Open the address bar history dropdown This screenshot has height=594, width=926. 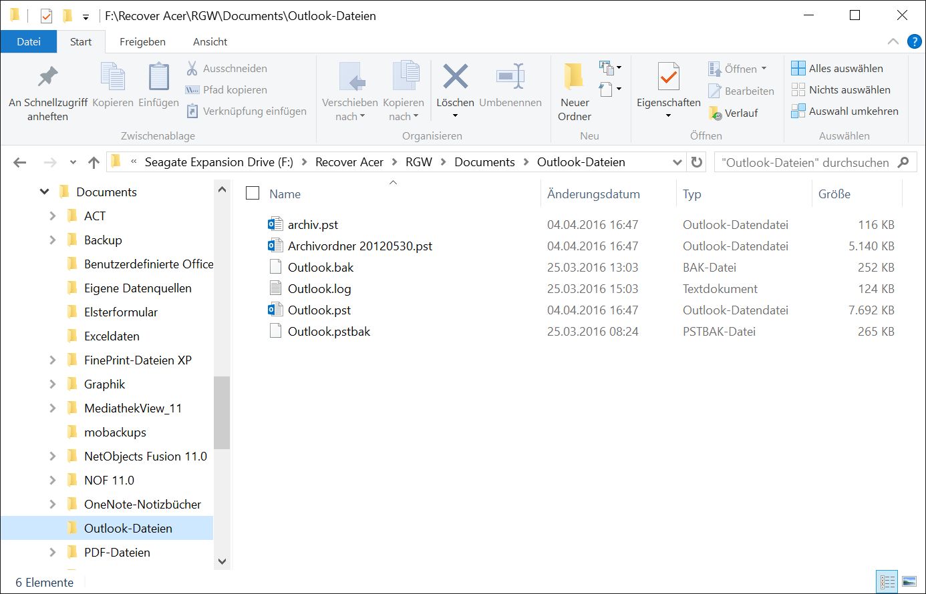click(x=677, y=162)
